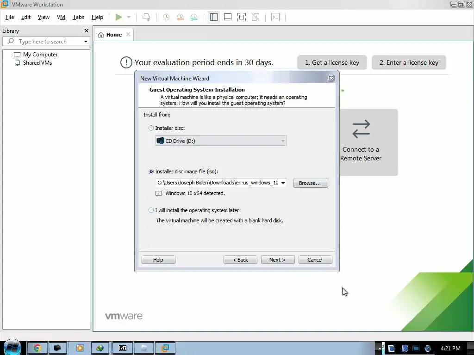Viewport: 474px width, 355px height.
Task: Select install operating system later option
Action: 151,210
